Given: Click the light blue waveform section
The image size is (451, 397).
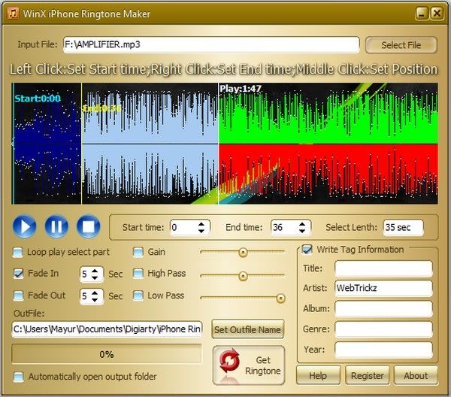Looking at the screenshot, I should [150, 144].
